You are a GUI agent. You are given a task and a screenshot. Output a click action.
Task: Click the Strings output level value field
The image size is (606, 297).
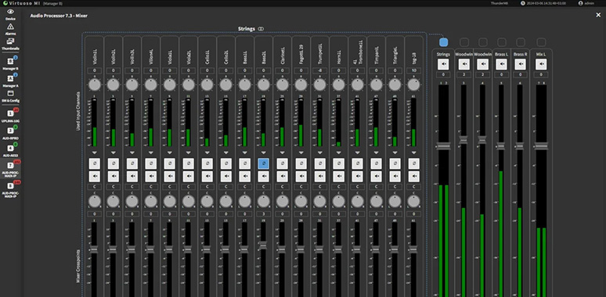click(443, 74)
